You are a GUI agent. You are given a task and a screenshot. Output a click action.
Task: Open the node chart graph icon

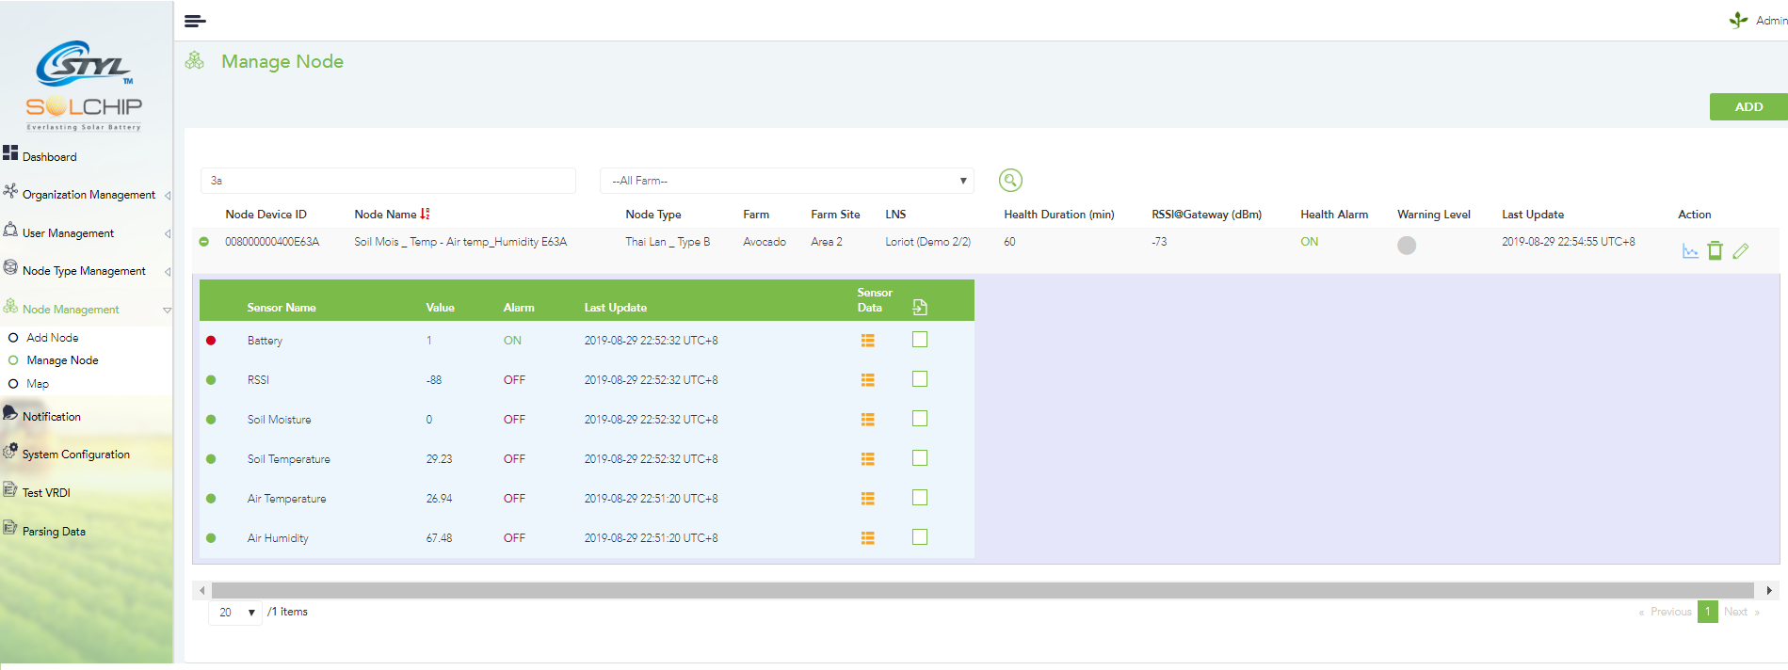coord(1690,250)
